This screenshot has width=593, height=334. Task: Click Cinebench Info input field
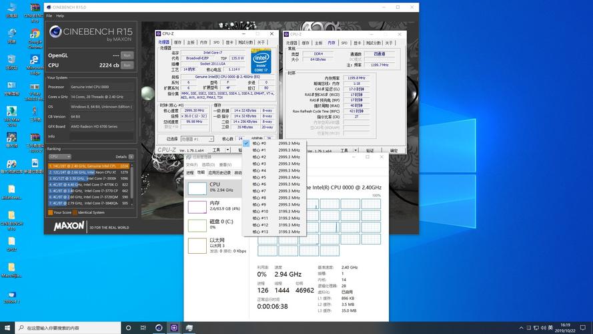pos(101,136)
